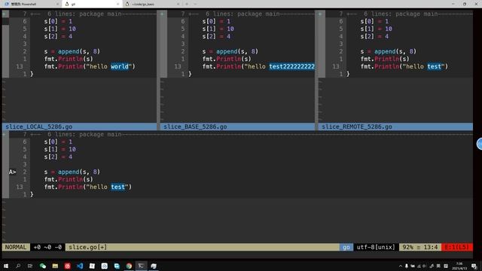
Task: Close the active git terminal tab
Action: pos(117,4)
